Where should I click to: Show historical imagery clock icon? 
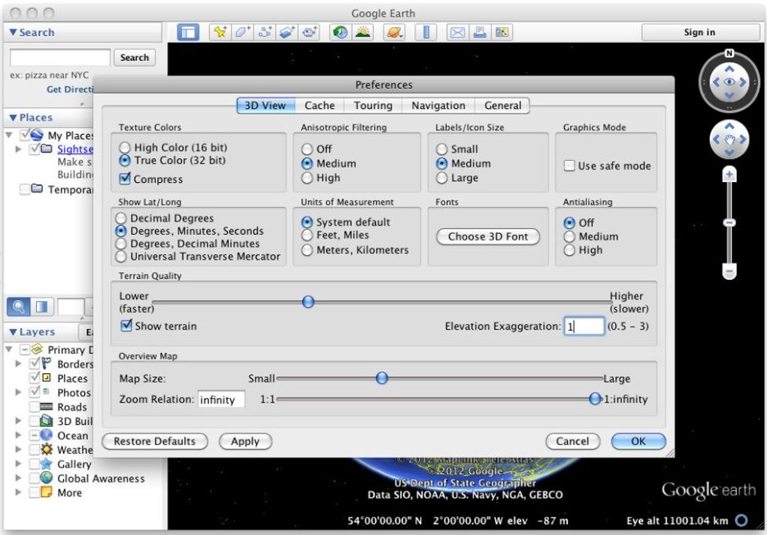coord(340,32)
